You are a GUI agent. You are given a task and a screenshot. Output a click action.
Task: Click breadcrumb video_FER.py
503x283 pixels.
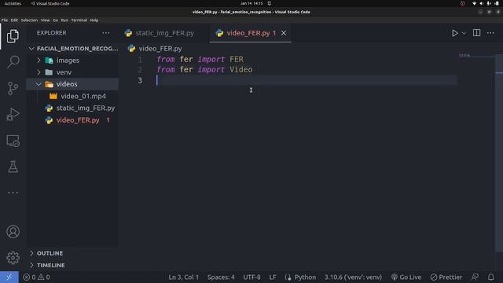click(x=155, y=49)
